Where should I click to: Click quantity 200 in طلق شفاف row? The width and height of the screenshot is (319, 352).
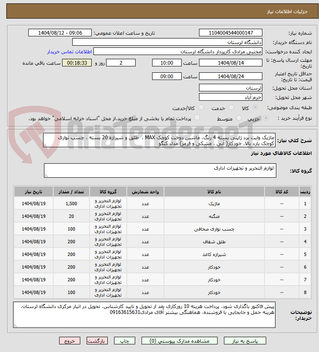[x=71, y=242]
